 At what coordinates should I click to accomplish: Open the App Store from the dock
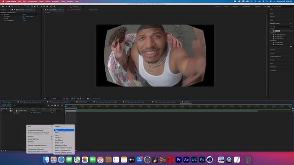(140, 159)
